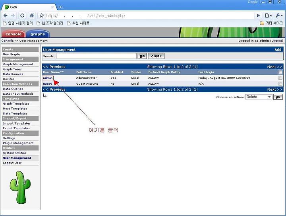
Task: Open the page menu icon
Action: pyautogui.click(x=268, y=16)
